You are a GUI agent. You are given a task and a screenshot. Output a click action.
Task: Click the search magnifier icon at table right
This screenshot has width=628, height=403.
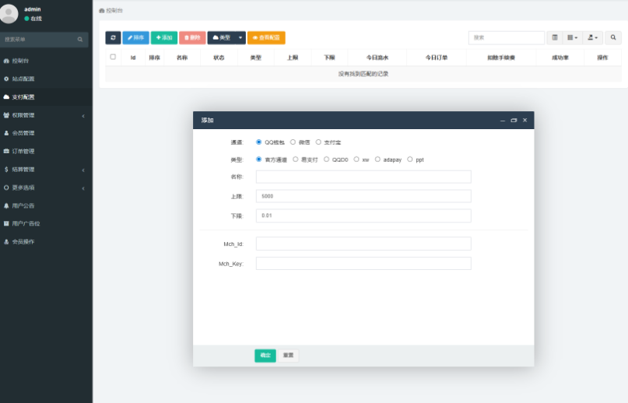click(613, 37)
